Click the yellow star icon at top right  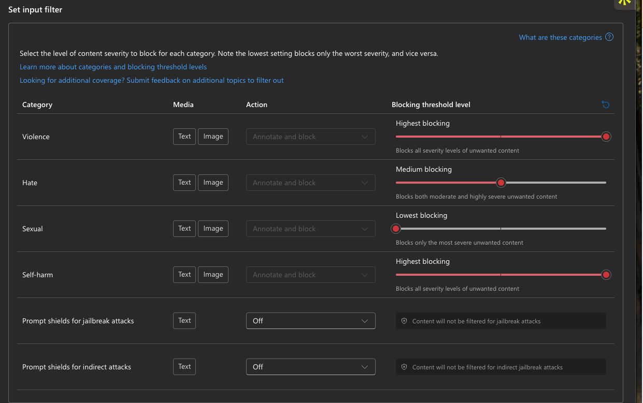pos(625,2)
